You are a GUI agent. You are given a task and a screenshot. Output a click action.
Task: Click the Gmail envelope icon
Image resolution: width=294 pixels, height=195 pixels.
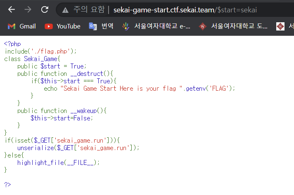12,26
